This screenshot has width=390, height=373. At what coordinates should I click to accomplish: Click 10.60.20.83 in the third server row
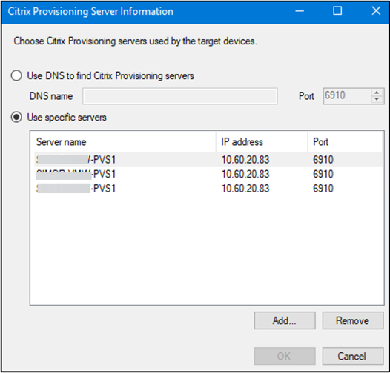pyautogui.click(x=245, y=189)
